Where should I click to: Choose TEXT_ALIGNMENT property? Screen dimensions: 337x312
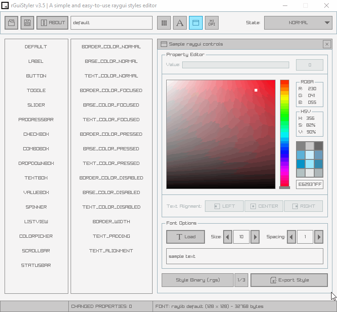(x=111, y=251)
